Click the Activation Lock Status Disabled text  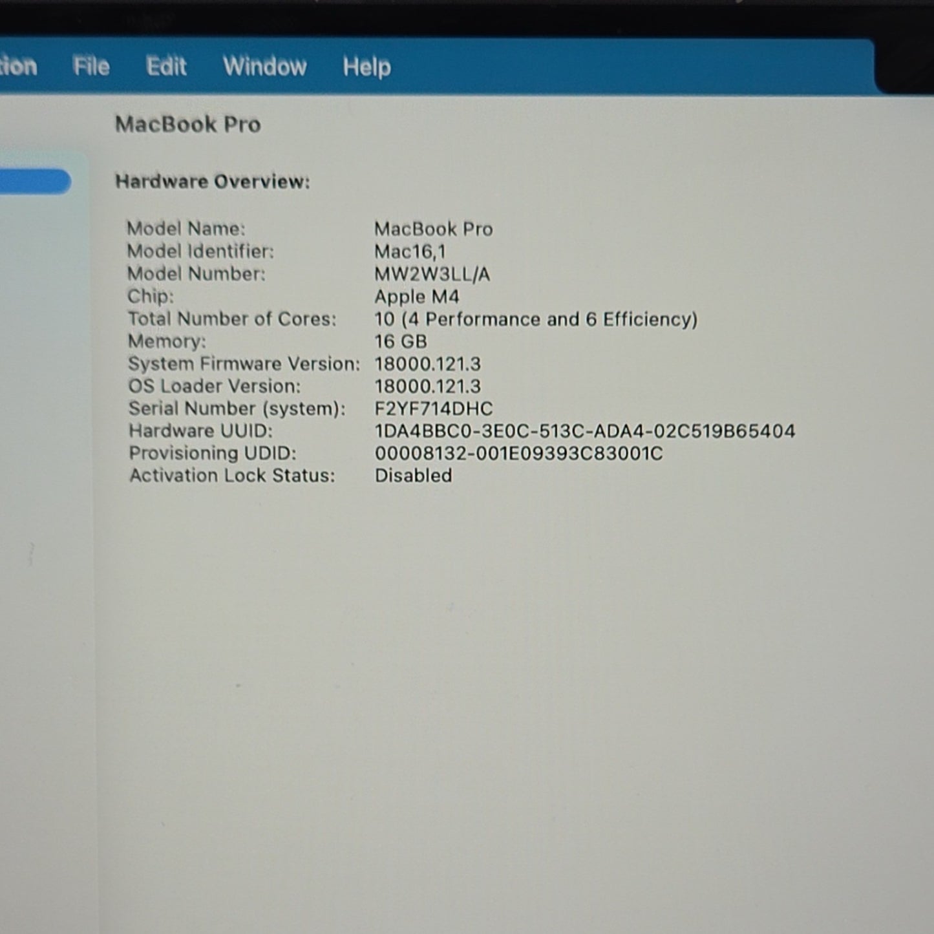[413, 476]
